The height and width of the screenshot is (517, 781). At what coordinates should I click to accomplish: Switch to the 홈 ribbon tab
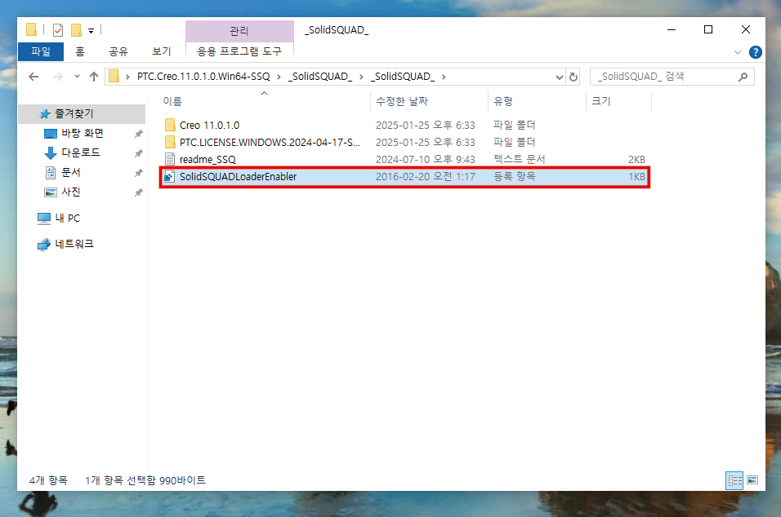[x=80, y=51]
